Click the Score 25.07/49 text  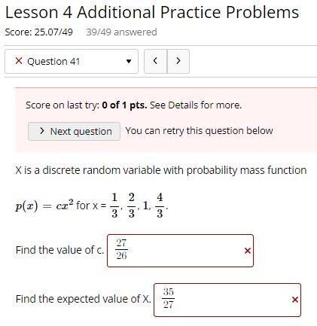tap(39, 32)
